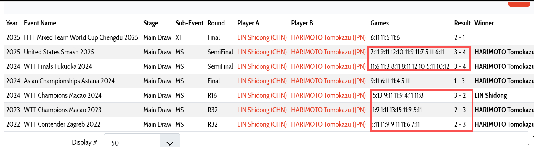Select HARIMOTO Tomokazu in United States Smash row
This screenshot has width=534, height=147.
coord(328,52)
